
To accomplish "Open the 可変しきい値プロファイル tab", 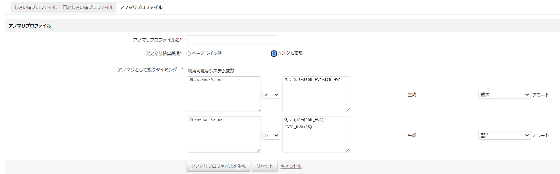I will click(88, 7).
